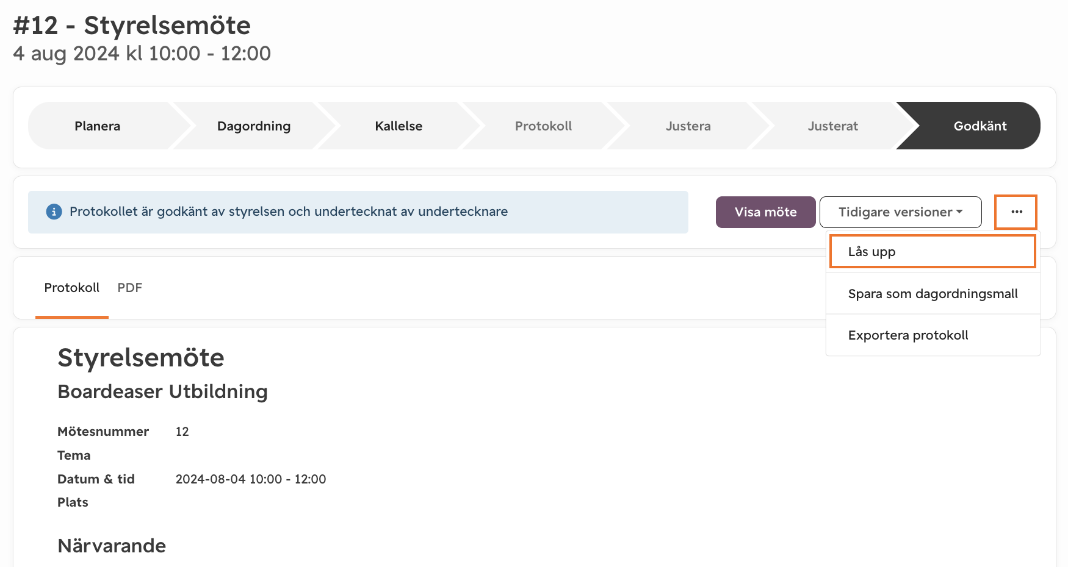Click the Godkänt stage
The image size is (1068, 567).
coord(980,126)
